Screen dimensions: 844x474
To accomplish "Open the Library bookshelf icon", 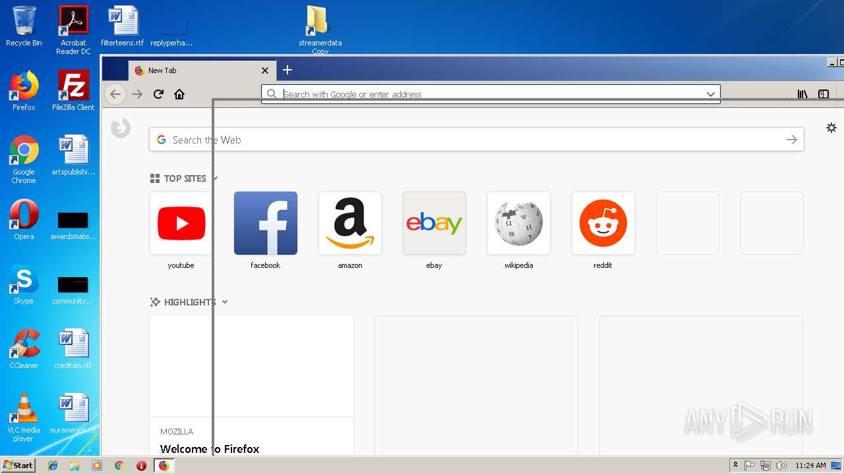I will click(802, 94).
